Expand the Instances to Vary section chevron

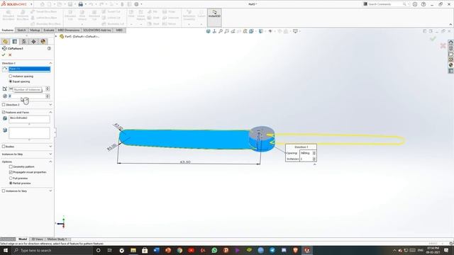(x=50, y=191)
